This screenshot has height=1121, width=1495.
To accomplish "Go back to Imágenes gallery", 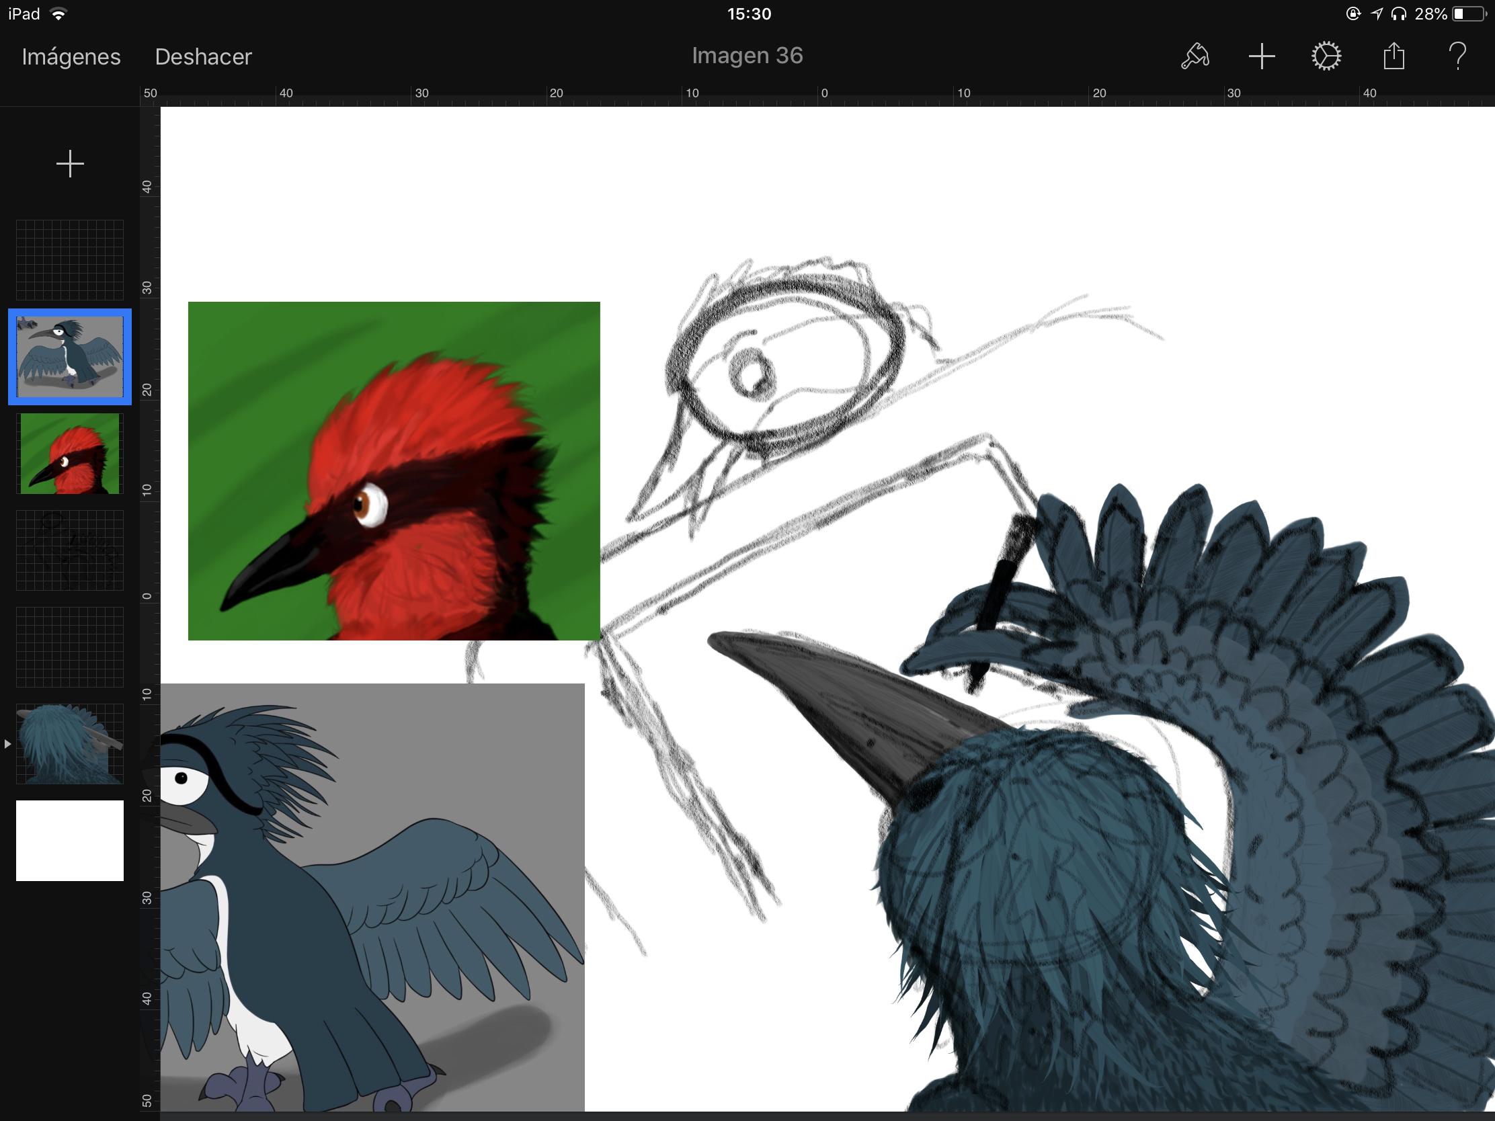I will [71, 56].
